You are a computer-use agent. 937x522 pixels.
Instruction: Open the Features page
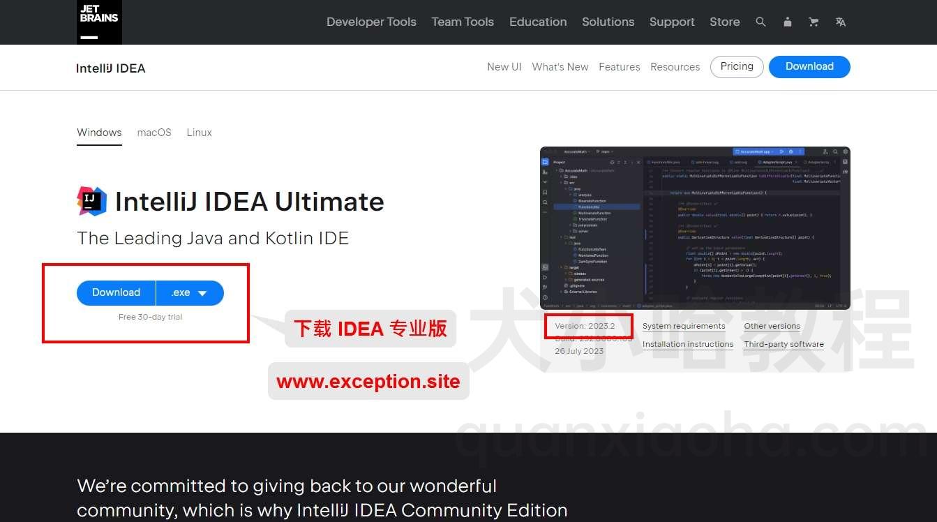point(620,67)
